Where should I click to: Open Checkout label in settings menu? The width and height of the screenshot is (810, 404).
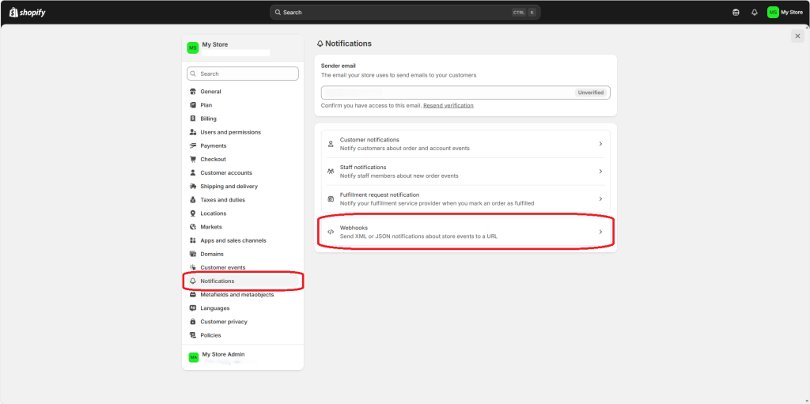213,159
